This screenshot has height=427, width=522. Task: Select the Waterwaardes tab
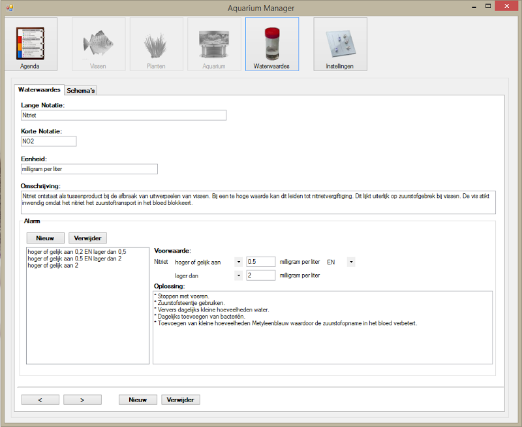pos(39,89)
